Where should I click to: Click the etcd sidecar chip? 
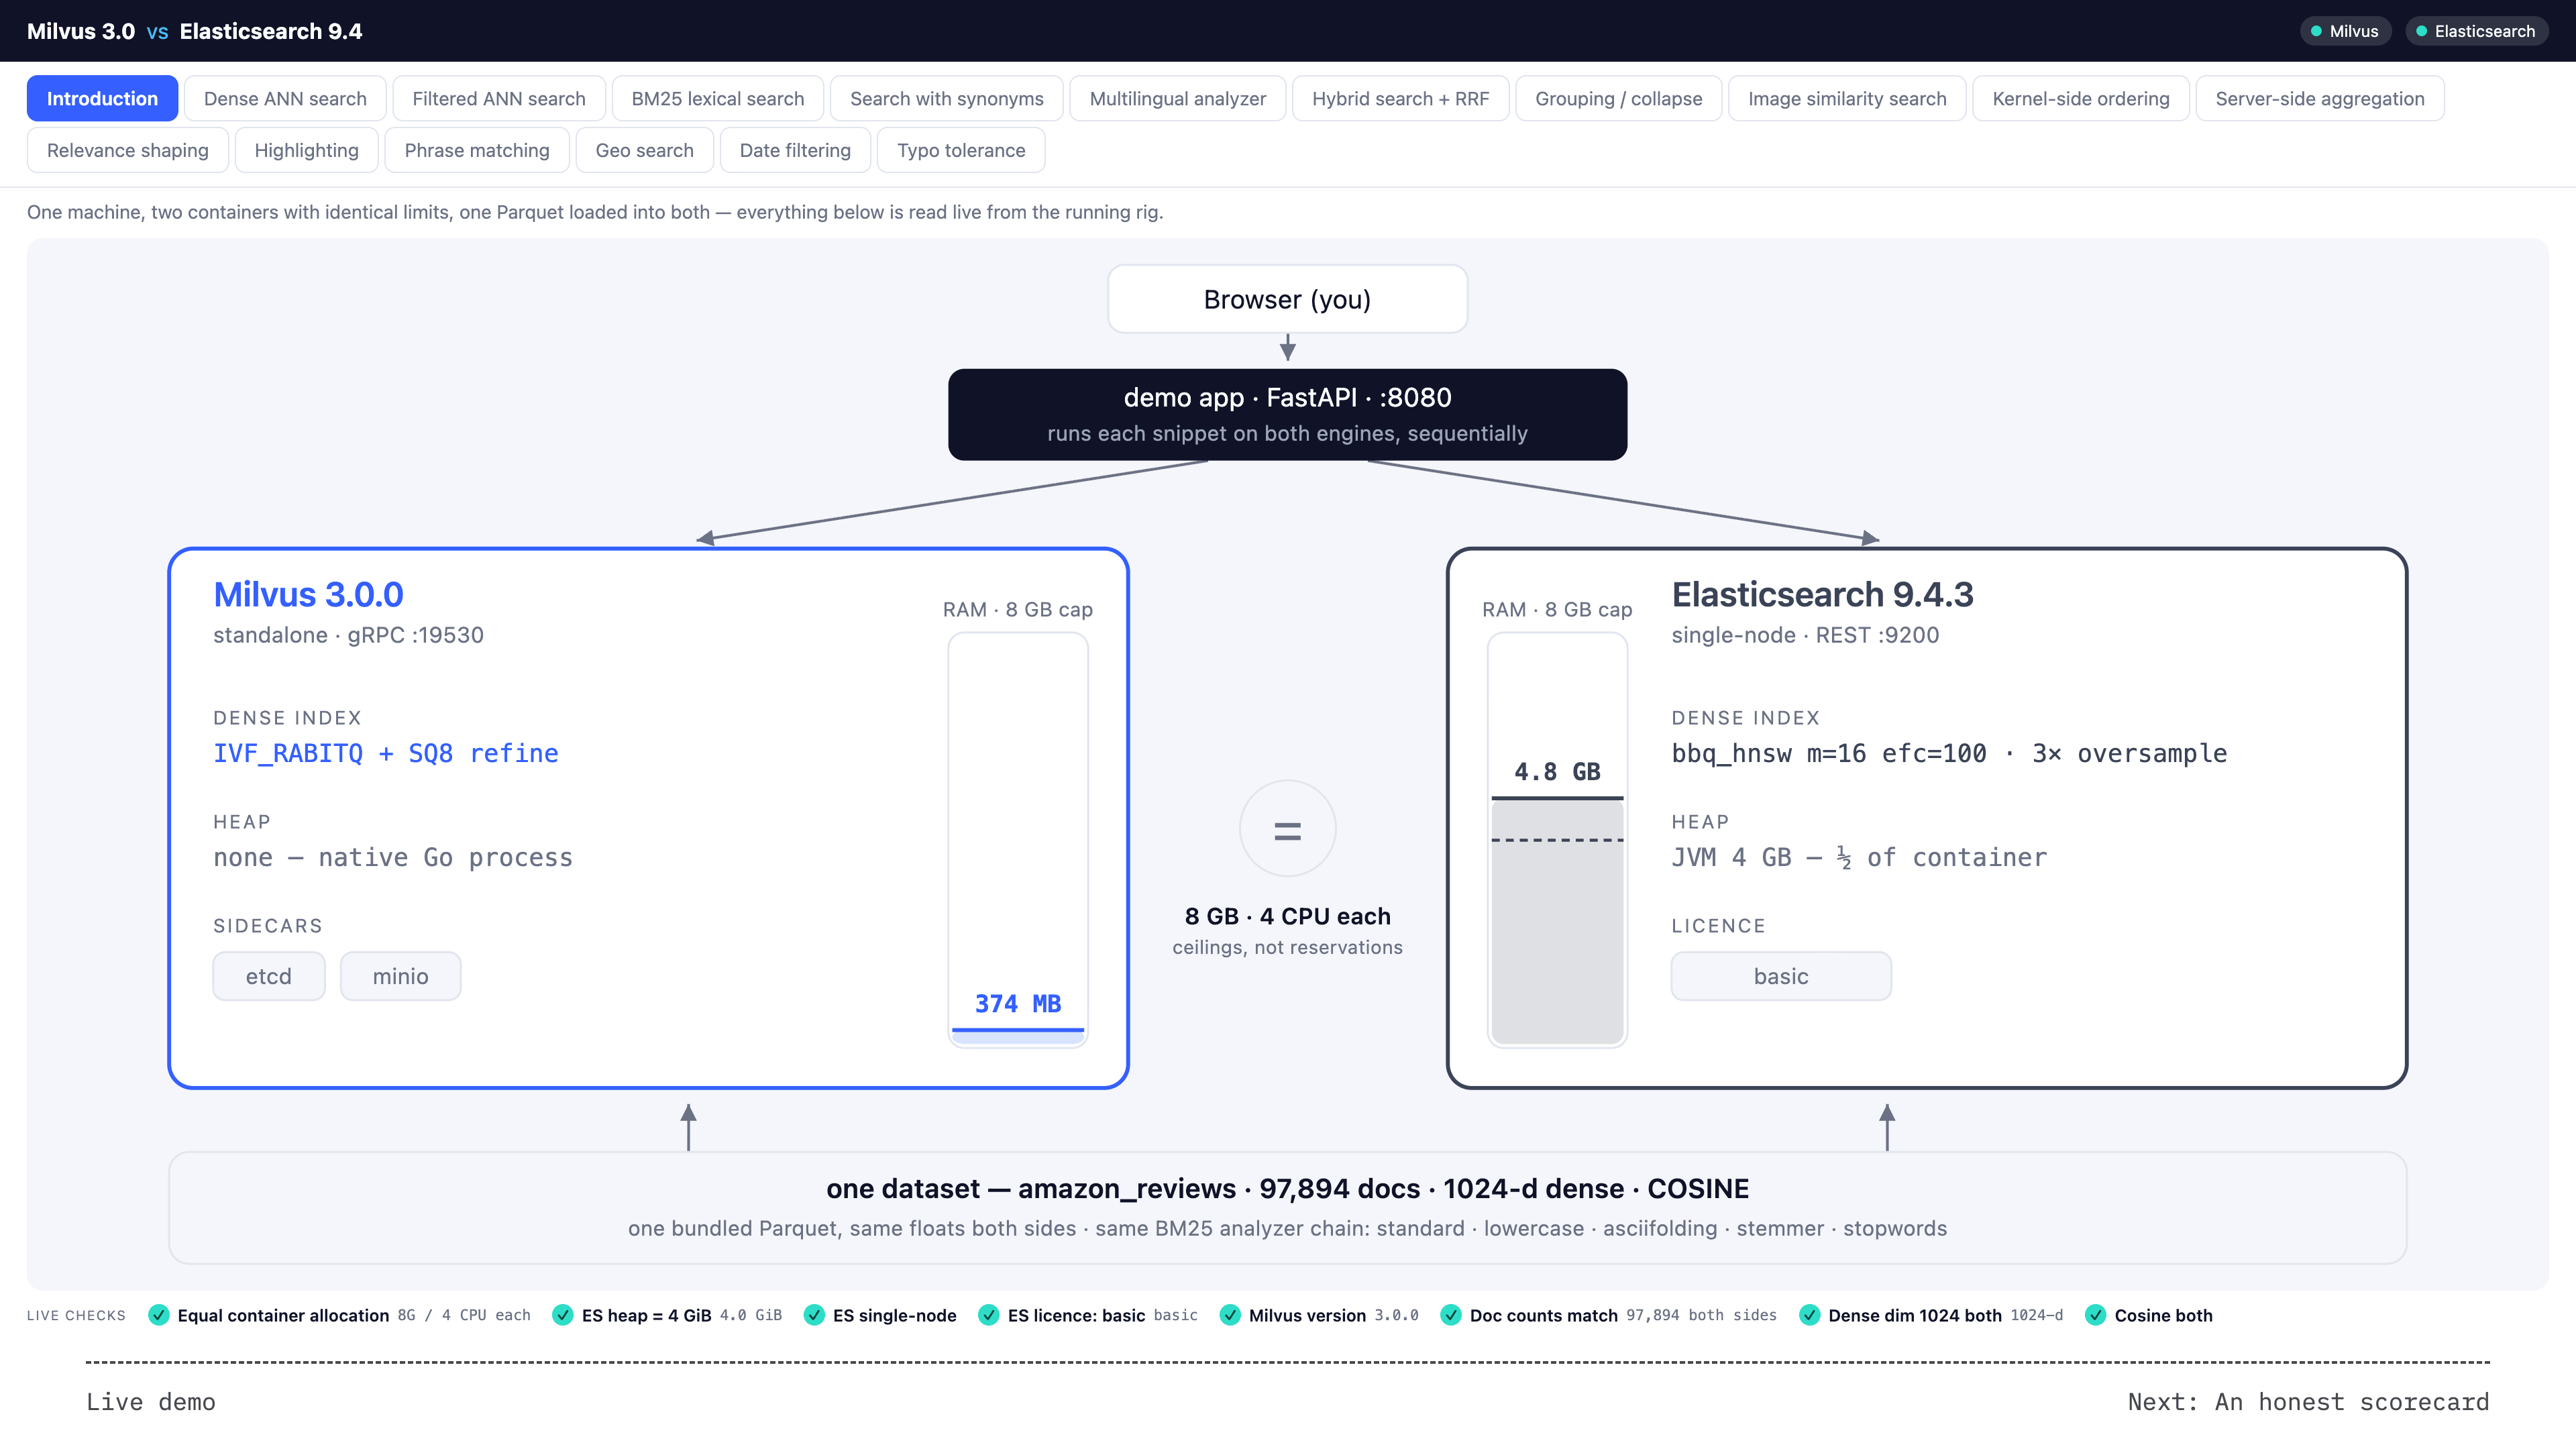269,976
